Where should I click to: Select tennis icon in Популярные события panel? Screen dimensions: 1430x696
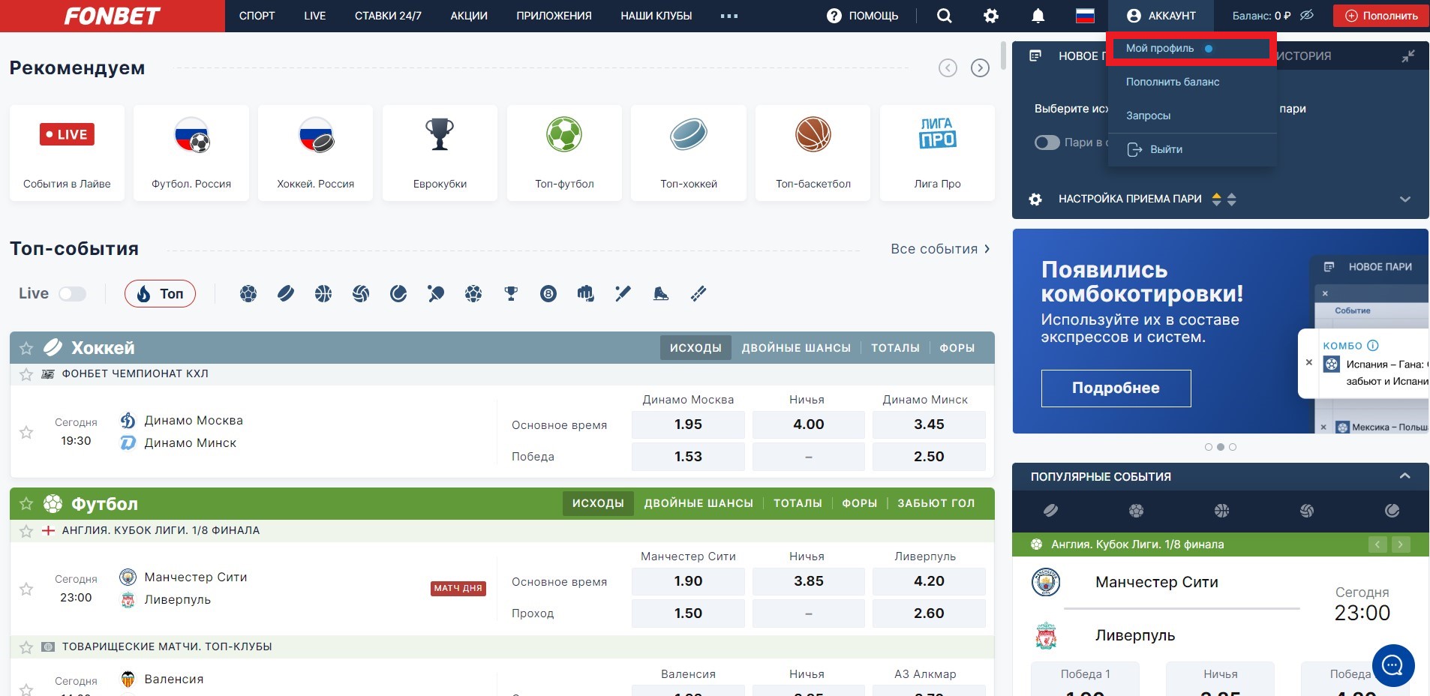[1392, 511]
